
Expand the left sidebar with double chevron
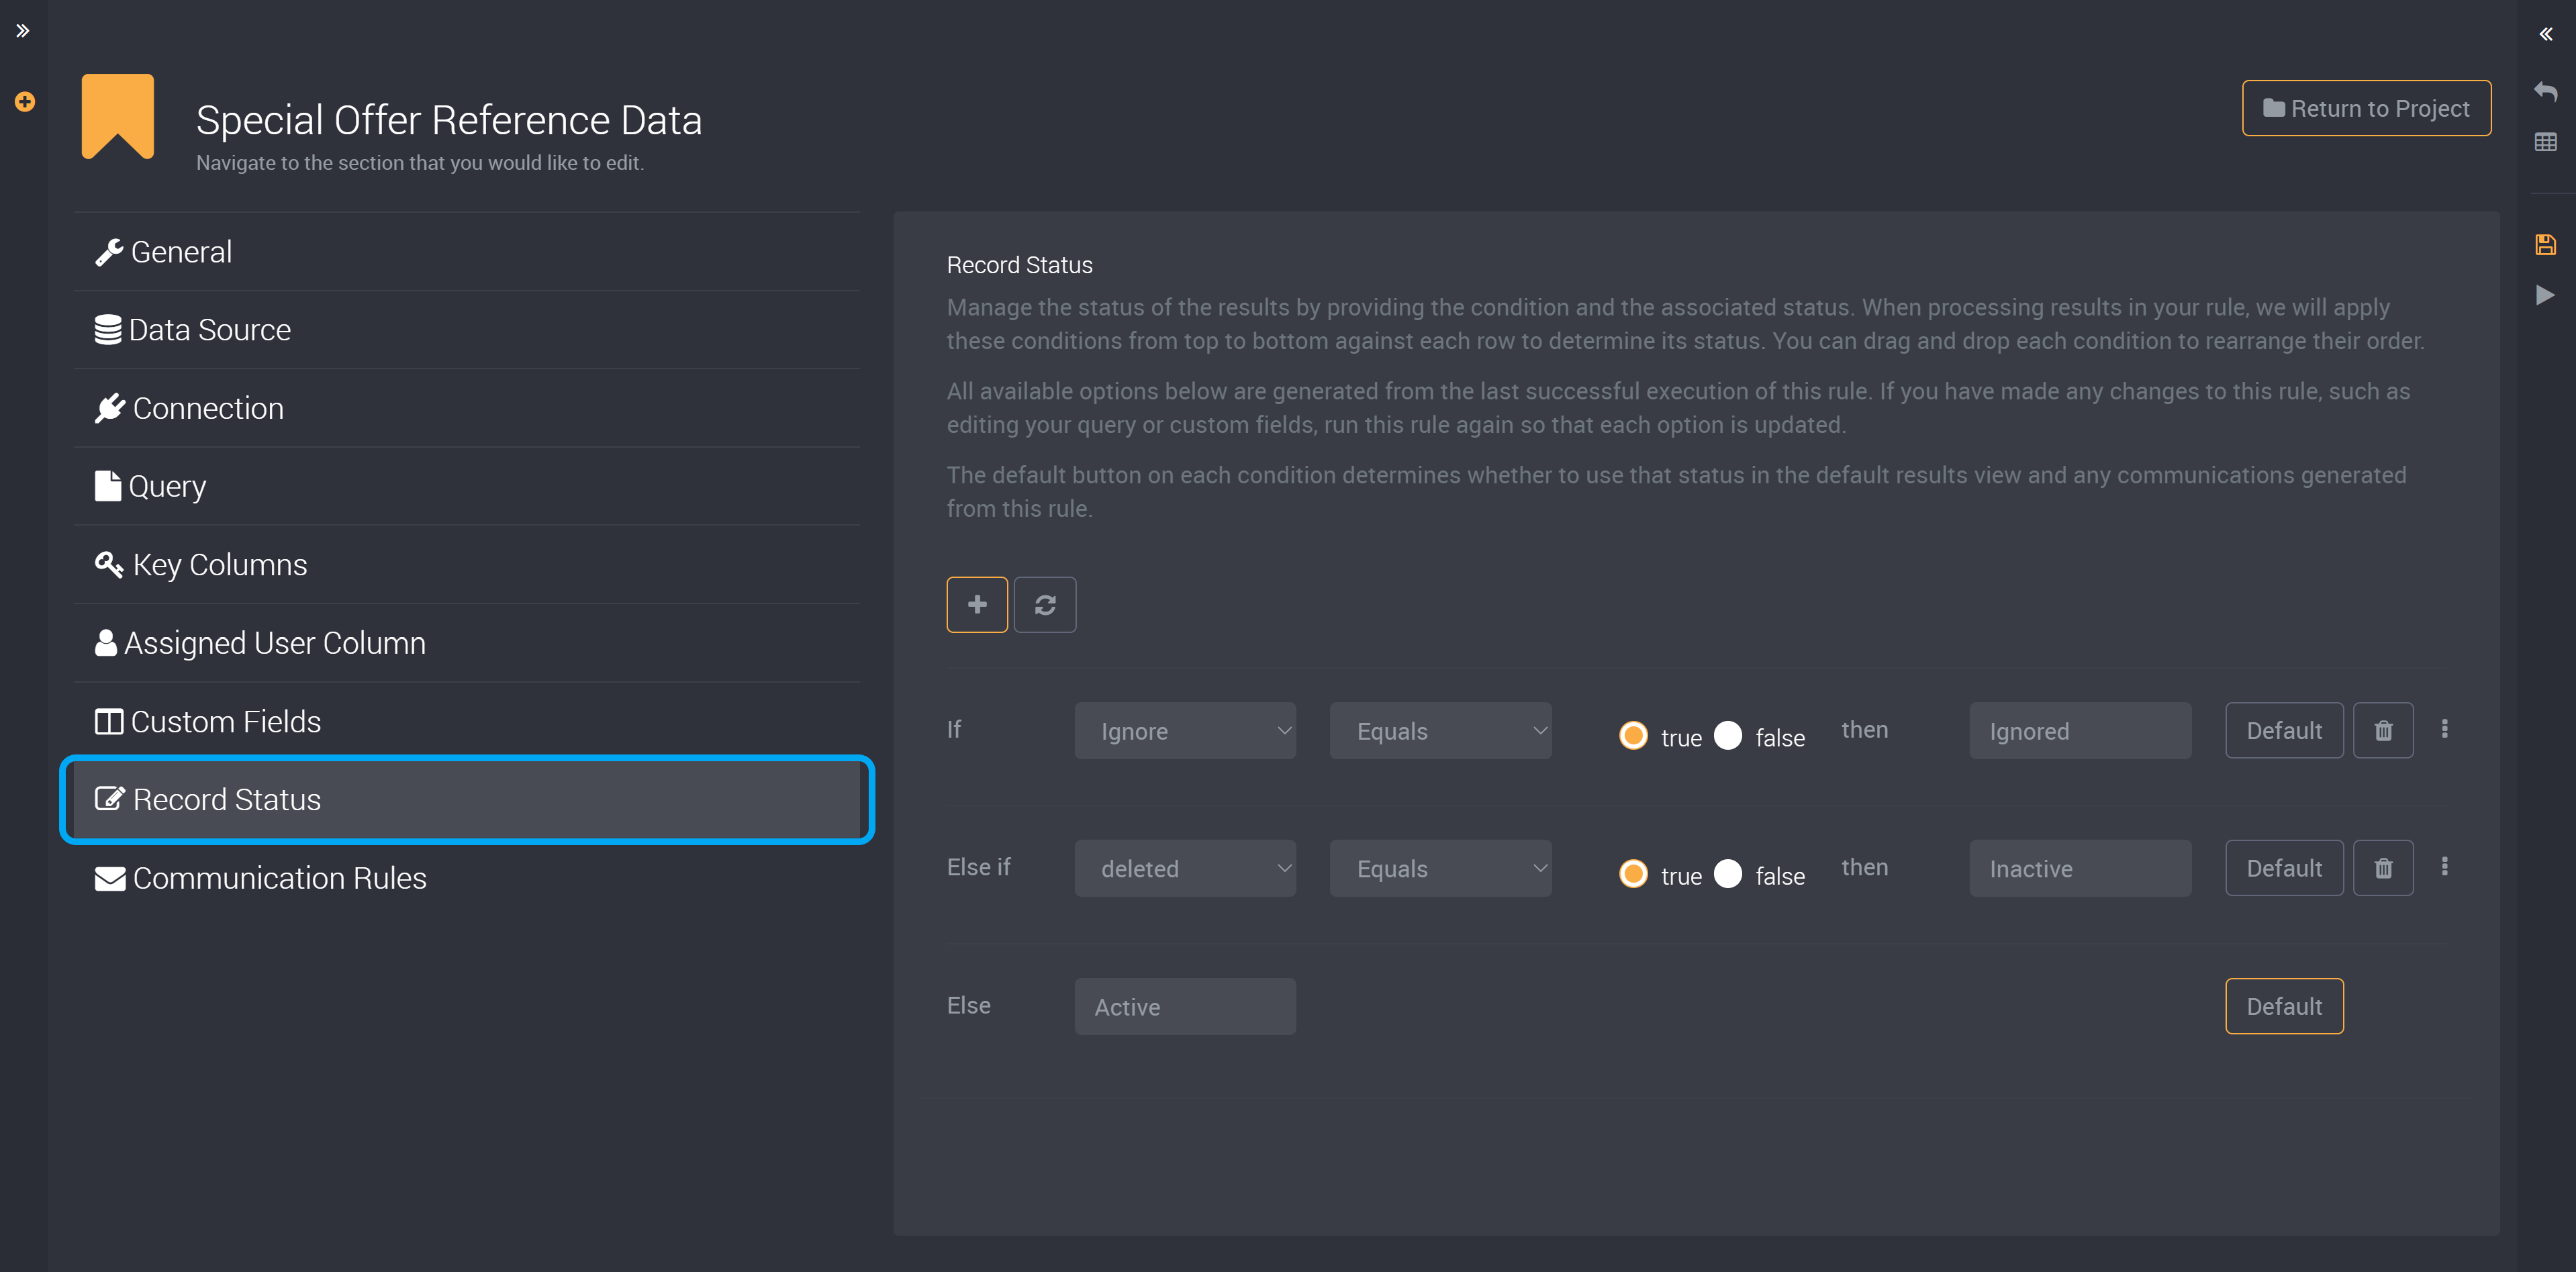pyautogui.click(x=23, y=31)
